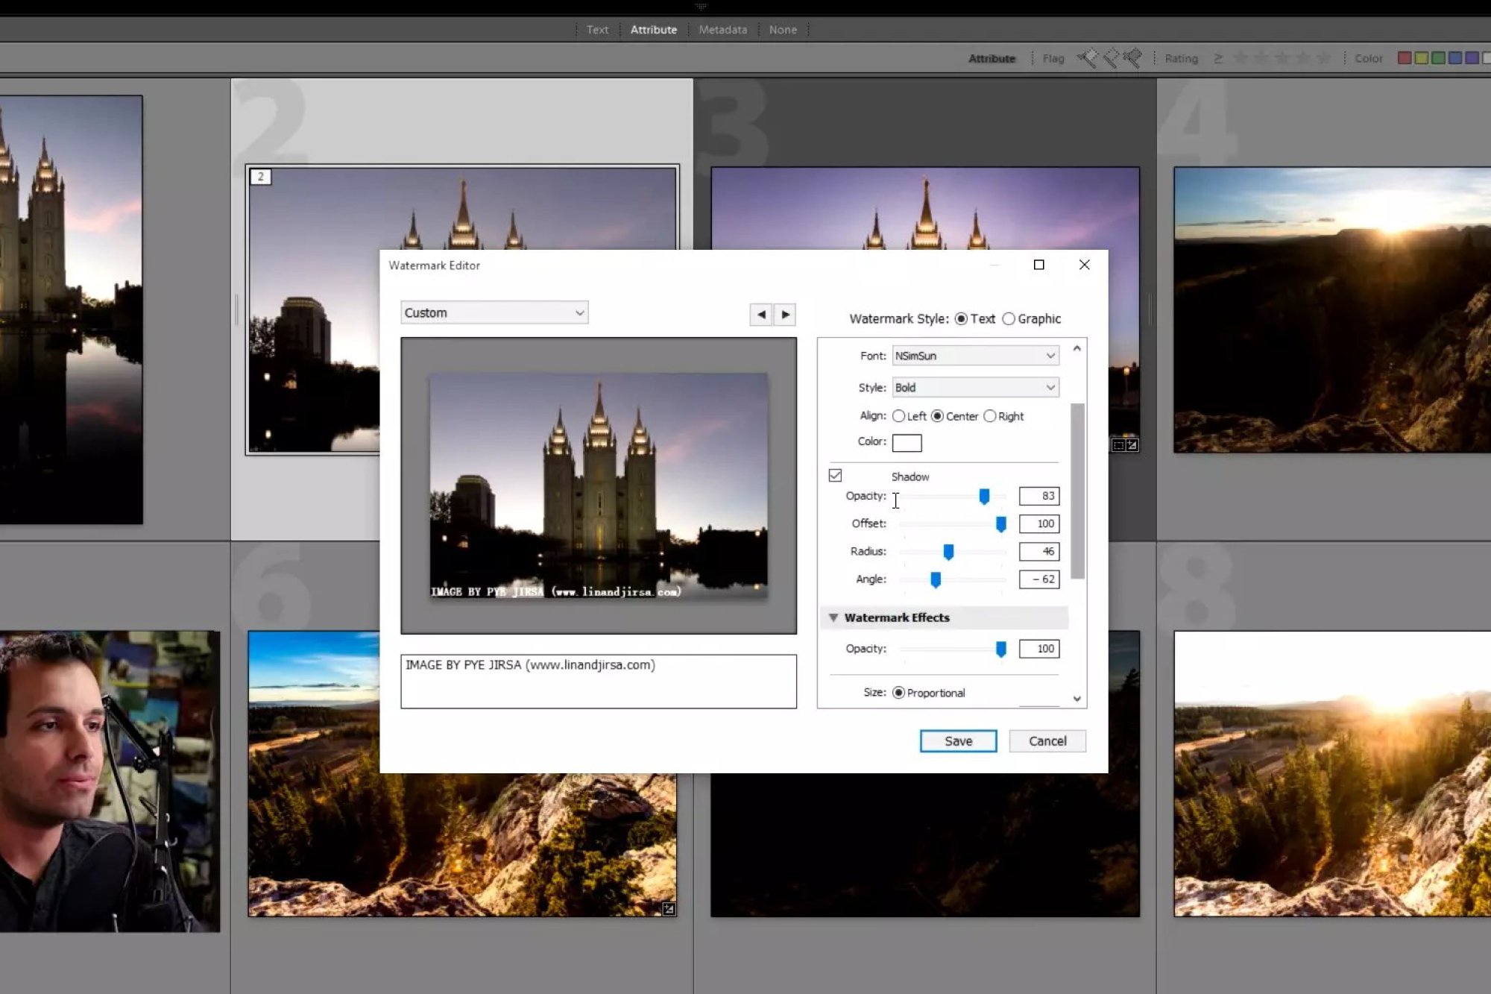This screenshot has height=994, width=1491.
Task: Open the Style dropdown showing Bold
Action: pos(975,388)
